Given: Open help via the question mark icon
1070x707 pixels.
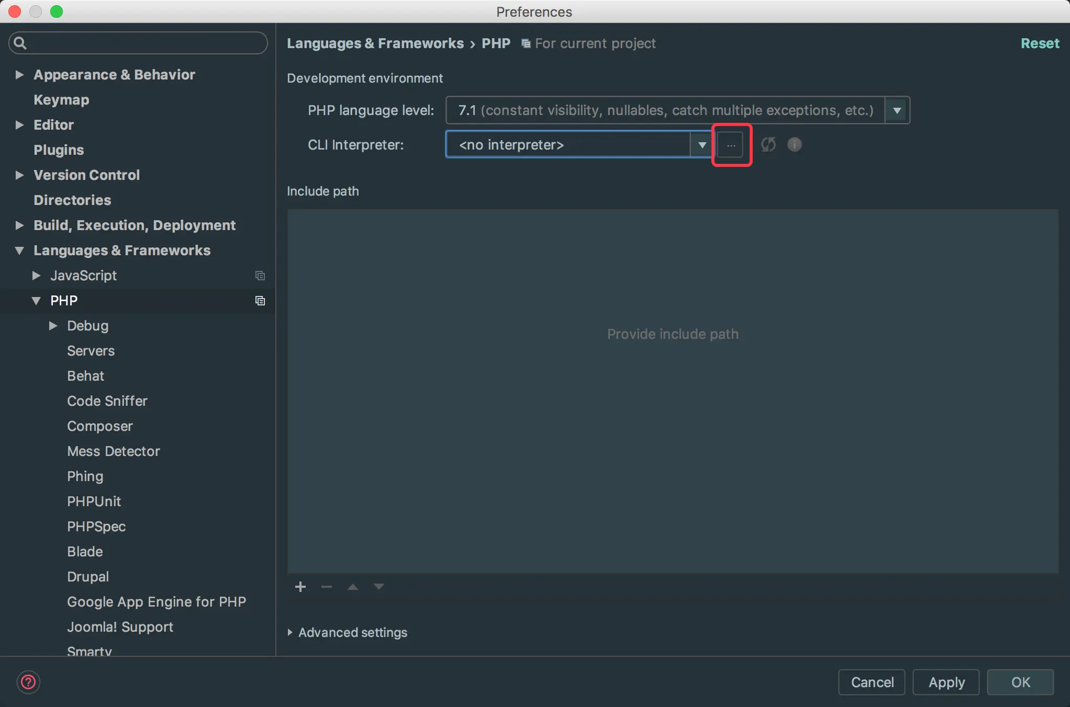Looking at the screenshot, I should (x=28, y=682).
